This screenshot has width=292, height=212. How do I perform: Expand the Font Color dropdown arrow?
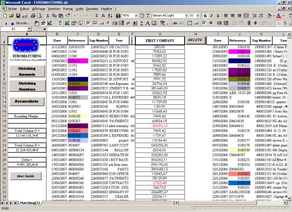click(x=283, y=15)
